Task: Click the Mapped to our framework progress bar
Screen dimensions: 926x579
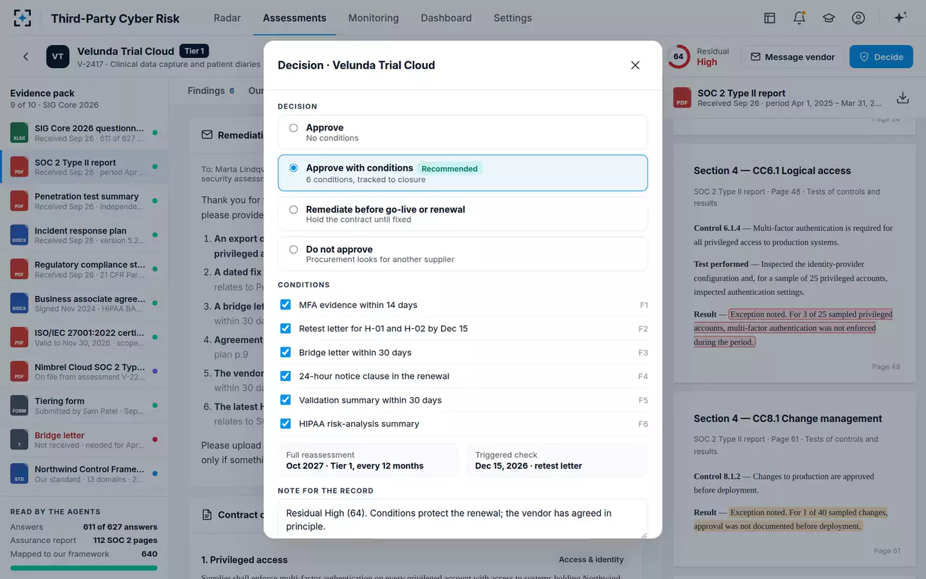Action: point(84,568)
